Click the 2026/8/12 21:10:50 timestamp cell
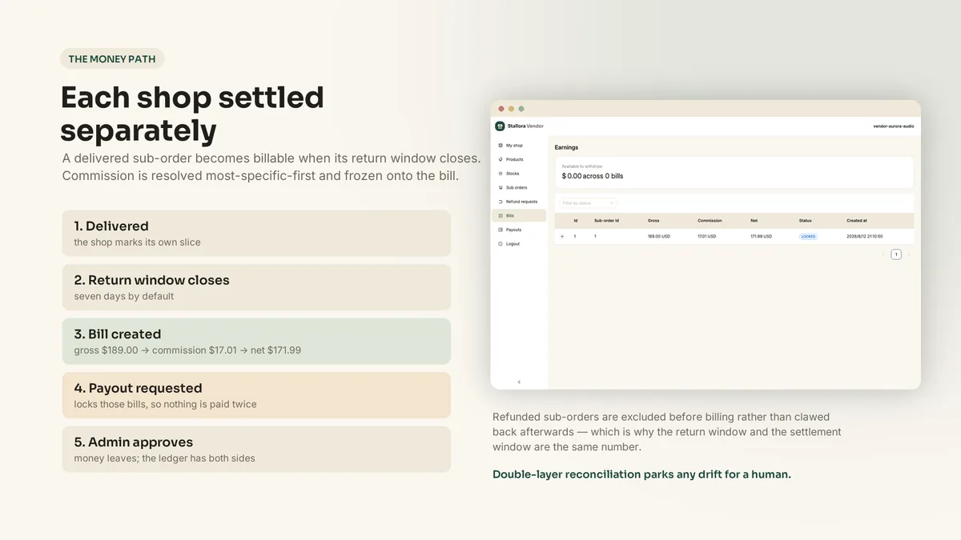The image size is (961, 540). (x=865, y=237)
